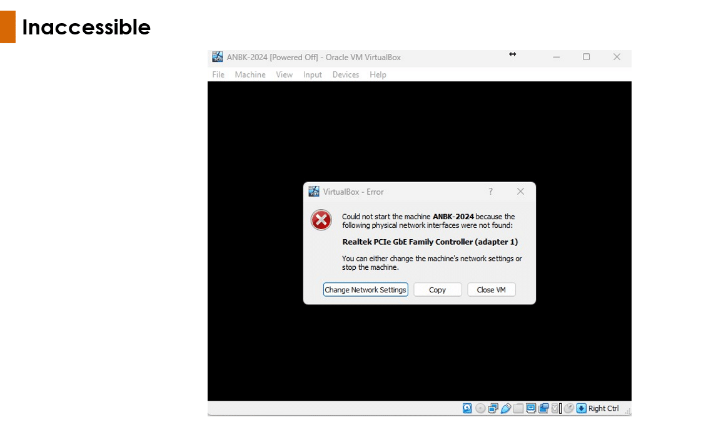Click the display settings status icon
This screenshot has width=701, height=432.
[x=531, y=408]
